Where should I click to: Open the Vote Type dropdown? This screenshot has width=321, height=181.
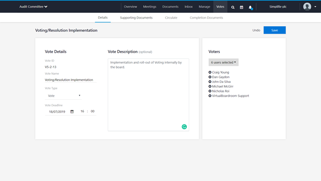coord(63,96)
